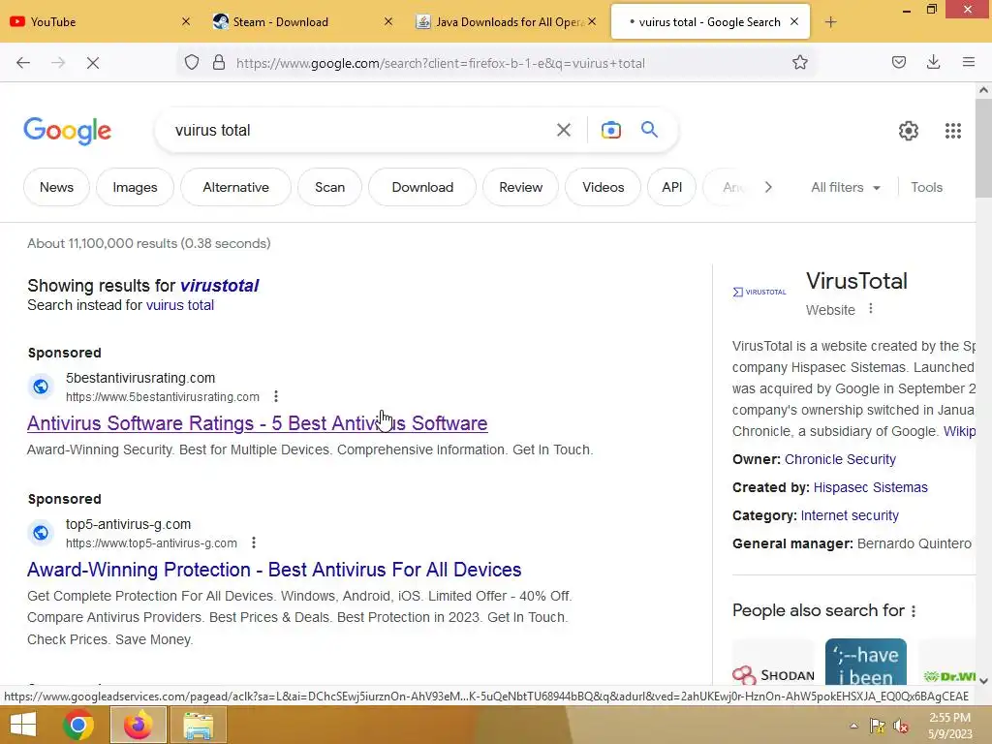Launch Chrome from the taskbar

pos(78,725)
